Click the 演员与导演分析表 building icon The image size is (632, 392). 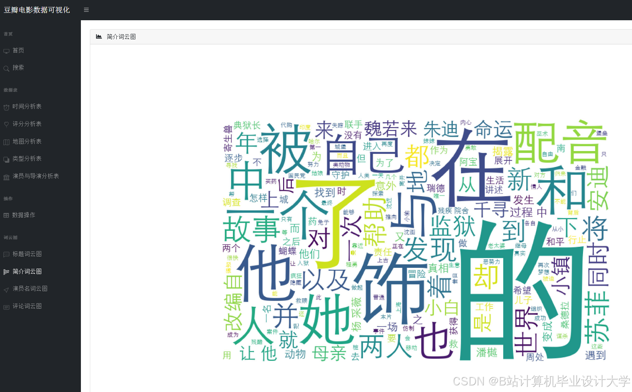tap(6, 177)
